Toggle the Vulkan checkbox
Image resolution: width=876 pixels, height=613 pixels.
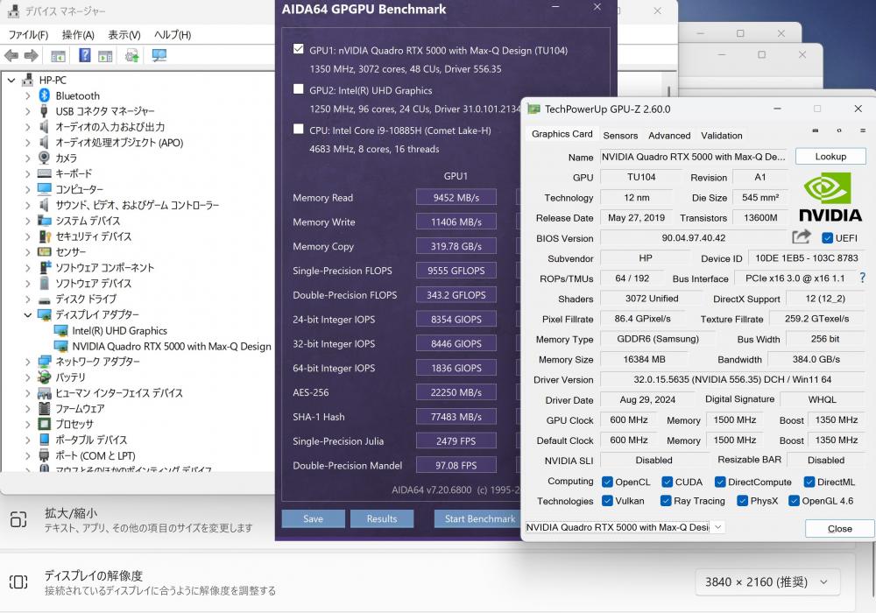click(607, 500)
